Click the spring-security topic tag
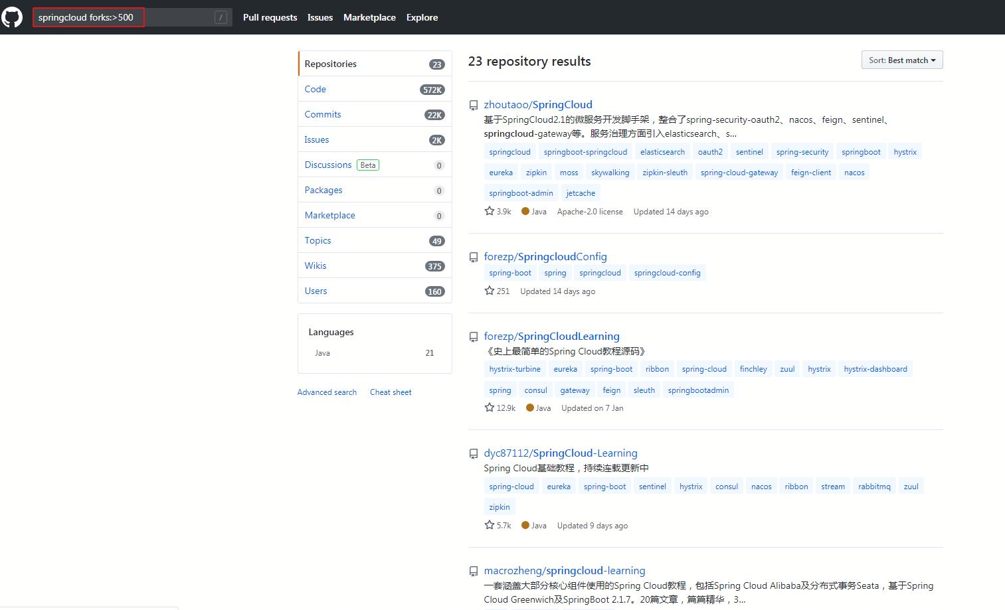The height and width of the screenshot is (610, 1005). (x=802, y=152)
